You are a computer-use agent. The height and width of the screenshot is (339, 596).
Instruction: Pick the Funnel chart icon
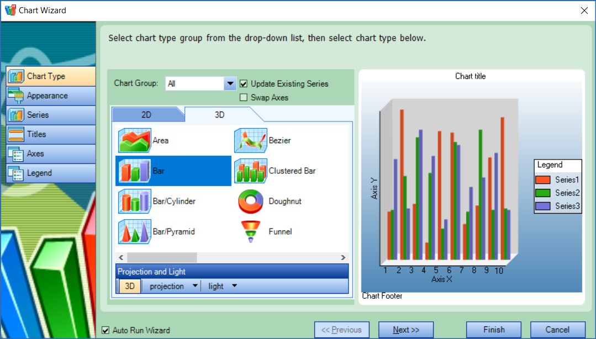click(250, 232)
